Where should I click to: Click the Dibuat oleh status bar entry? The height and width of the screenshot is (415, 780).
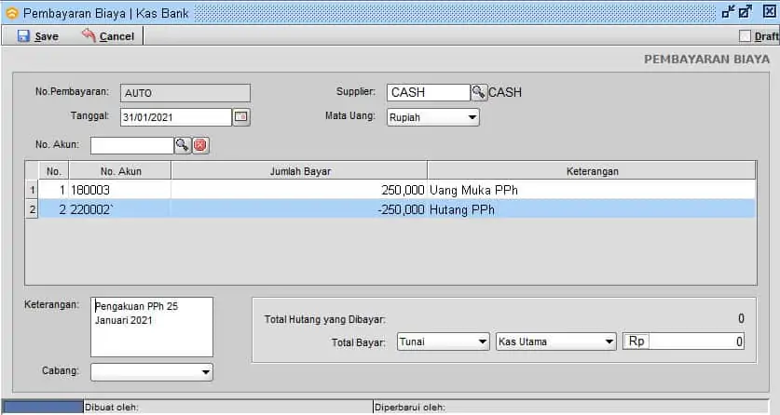(x=227, y=407)
